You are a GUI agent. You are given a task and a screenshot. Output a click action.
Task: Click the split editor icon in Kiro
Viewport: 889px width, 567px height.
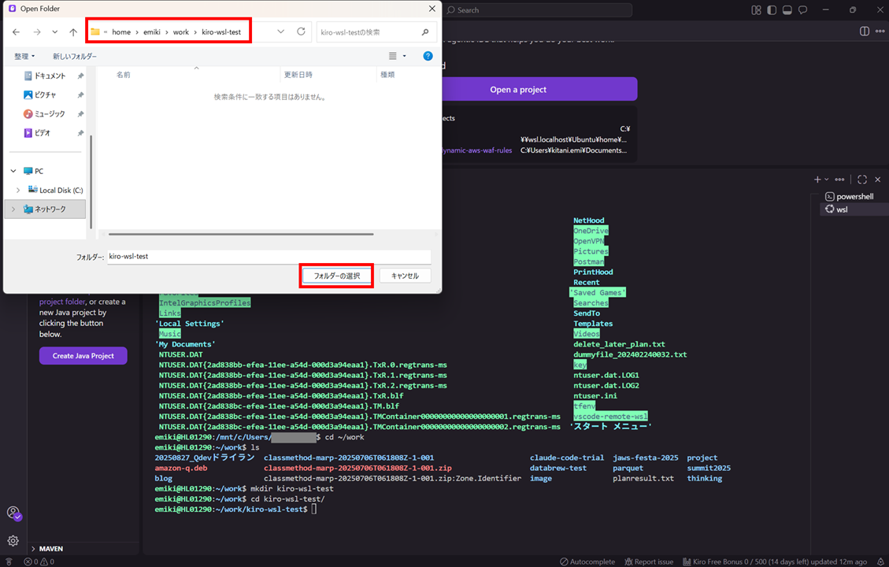(864, 31)
